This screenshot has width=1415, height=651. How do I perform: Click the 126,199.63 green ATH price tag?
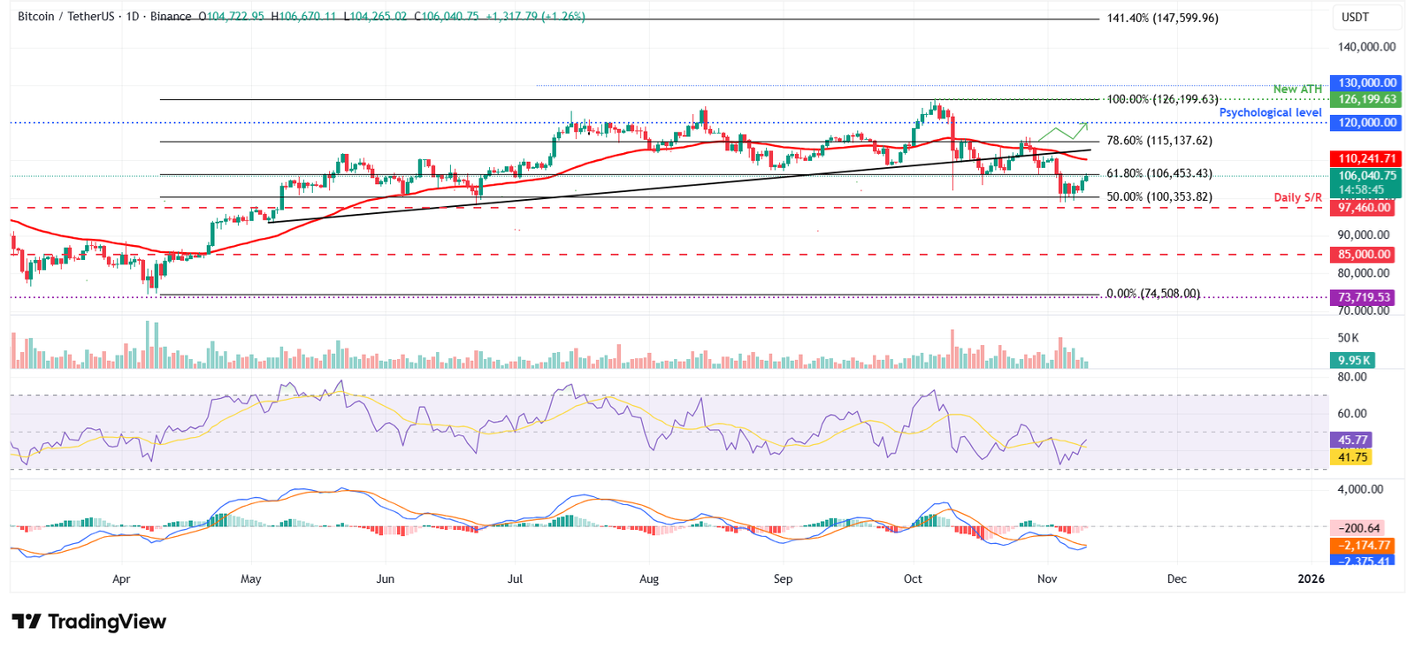point(1366,100)
